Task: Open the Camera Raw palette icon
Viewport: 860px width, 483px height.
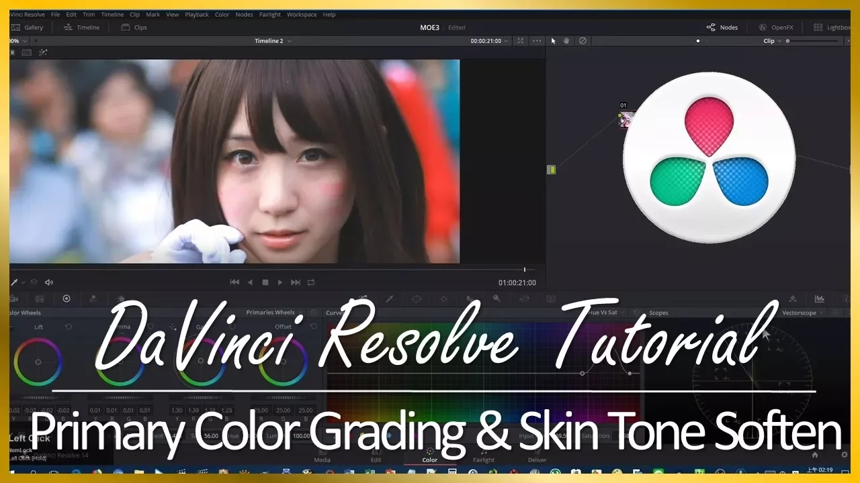Action: pyautogui.click(x=14, y=299)
